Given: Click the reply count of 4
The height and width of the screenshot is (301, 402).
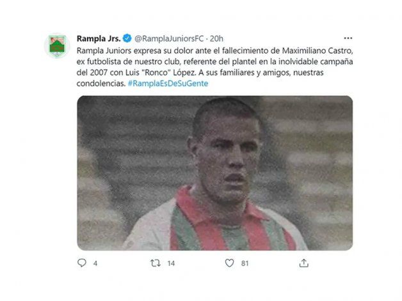Looking at the screenshot, I should [95, 263].
